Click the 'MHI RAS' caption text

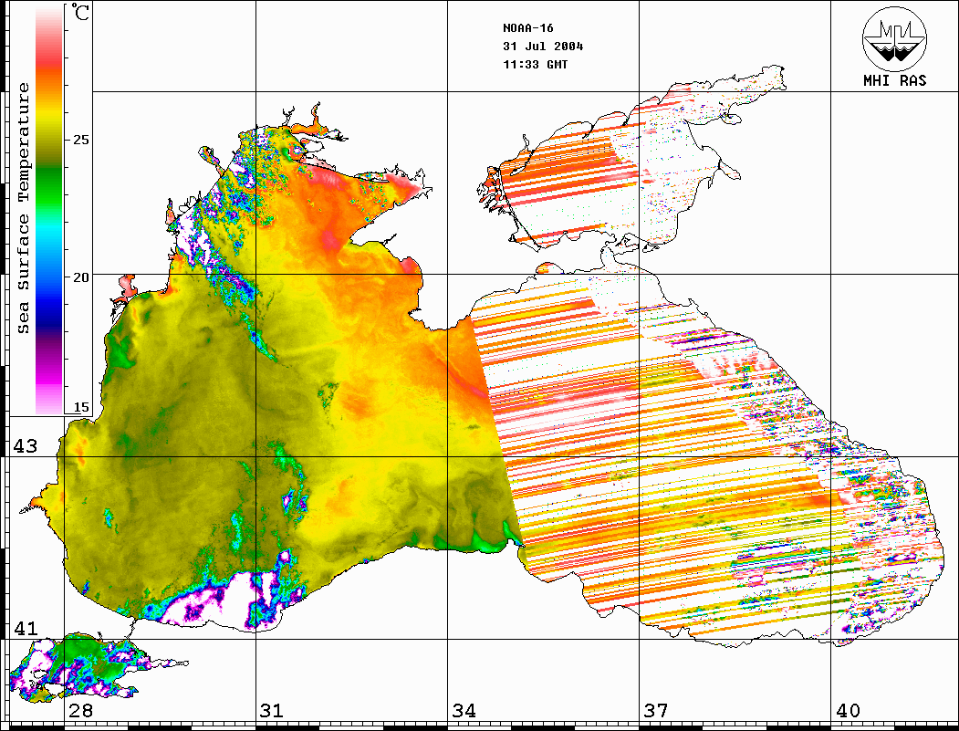pyautogui.click(x=894, y=80)
